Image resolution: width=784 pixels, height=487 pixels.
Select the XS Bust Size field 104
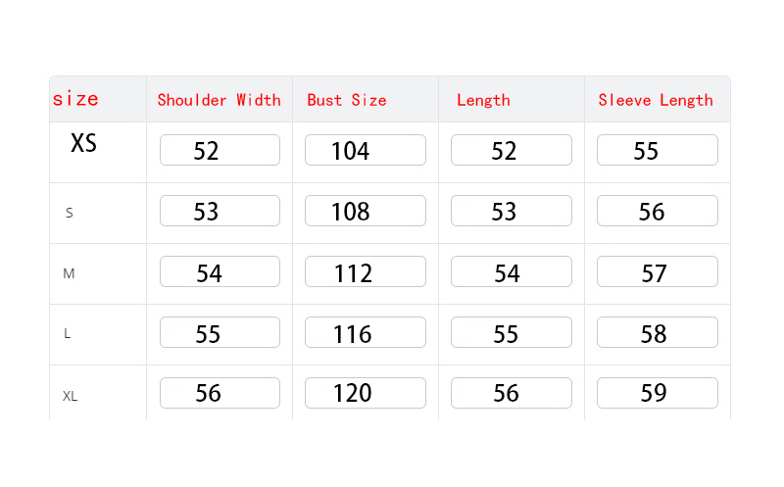point(365,150)
